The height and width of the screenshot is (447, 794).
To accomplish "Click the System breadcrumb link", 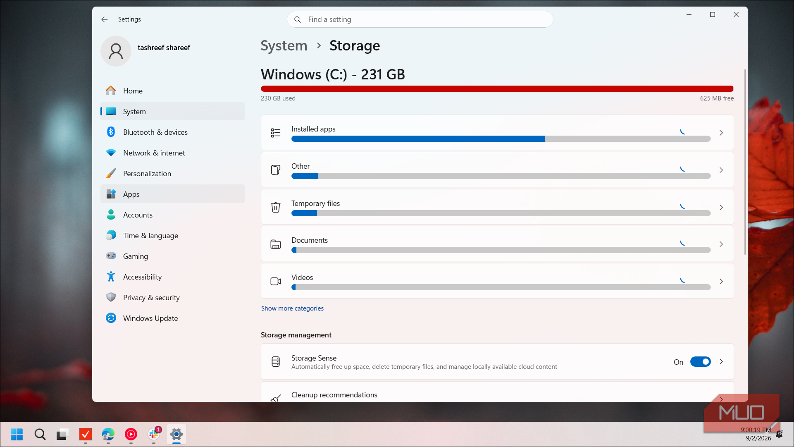I will tap(284, 45).
